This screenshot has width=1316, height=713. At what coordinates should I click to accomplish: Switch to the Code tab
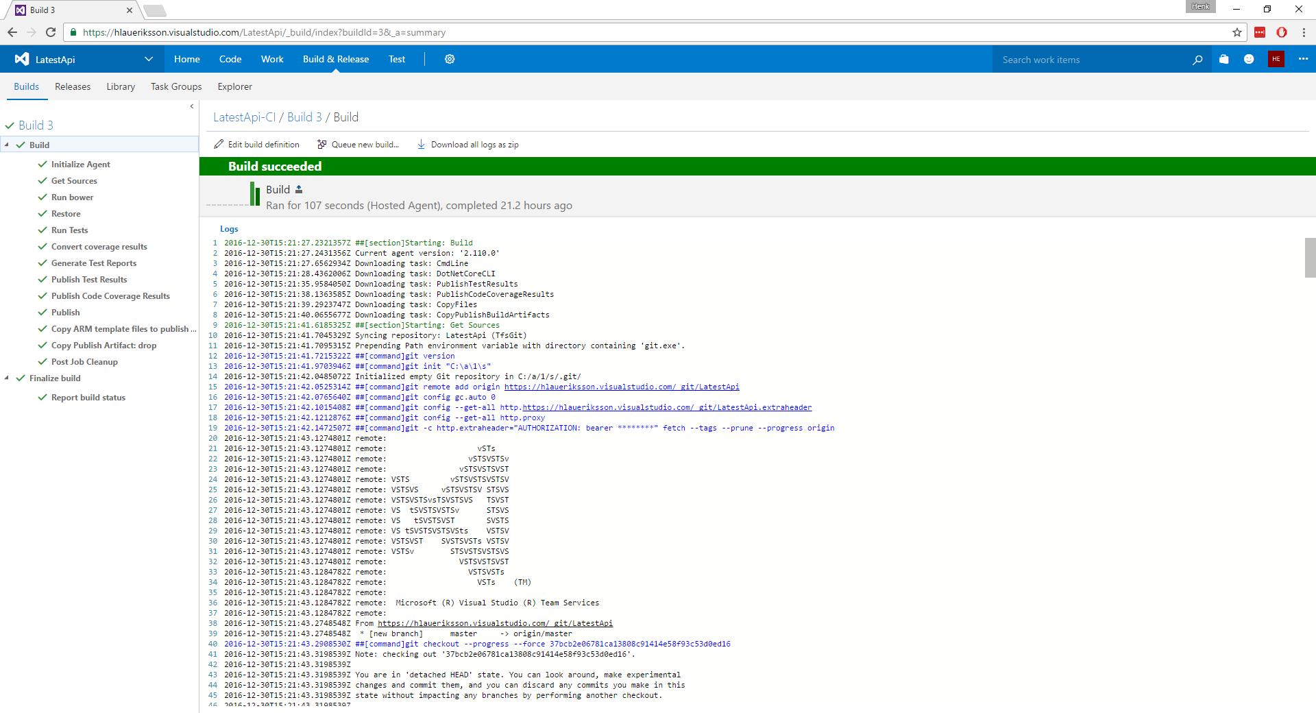(230, 59)
